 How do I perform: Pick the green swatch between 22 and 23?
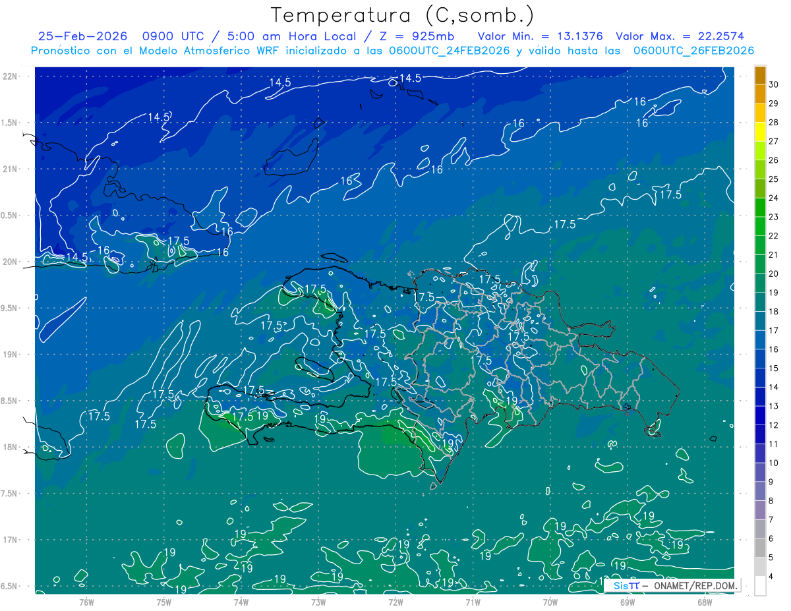(760, 226)
